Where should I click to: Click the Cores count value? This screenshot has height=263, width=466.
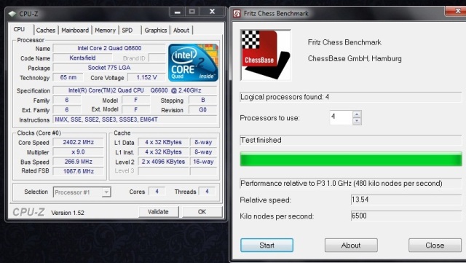click(x=157, y=192)
